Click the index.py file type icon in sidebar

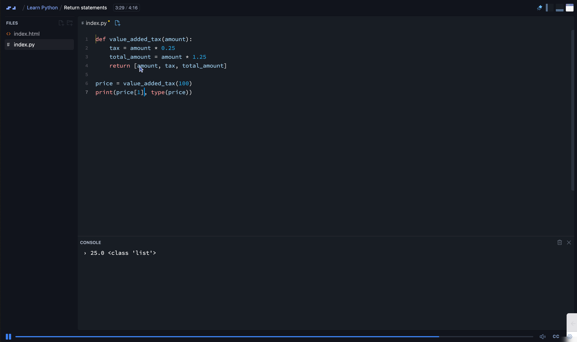click(x=9, y=45)
